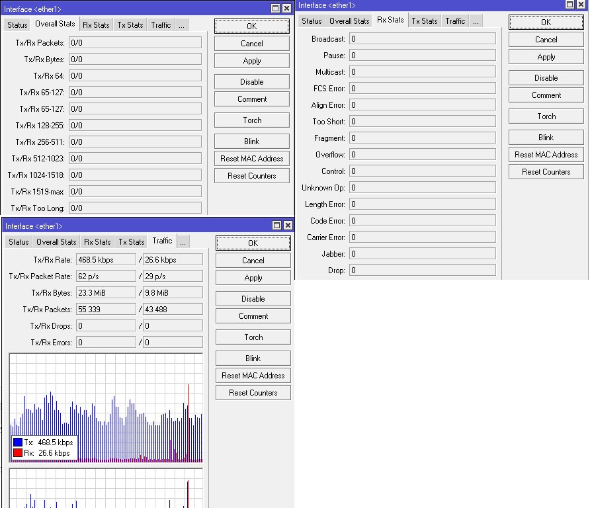Click Tx Rate field showing 468.5 kbps
This screenshot has width=590, height=508.
point(106,260)
